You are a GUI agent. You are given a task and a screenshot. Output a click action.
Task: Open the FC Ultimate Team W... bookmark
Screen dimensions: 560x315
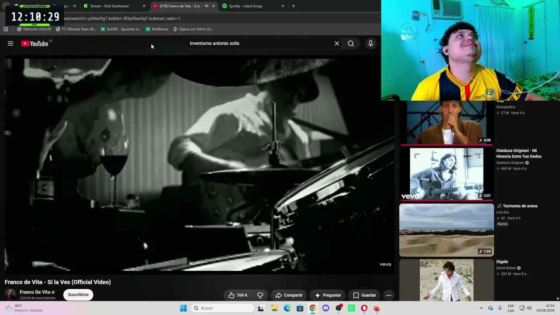click(x=76, y=29)
